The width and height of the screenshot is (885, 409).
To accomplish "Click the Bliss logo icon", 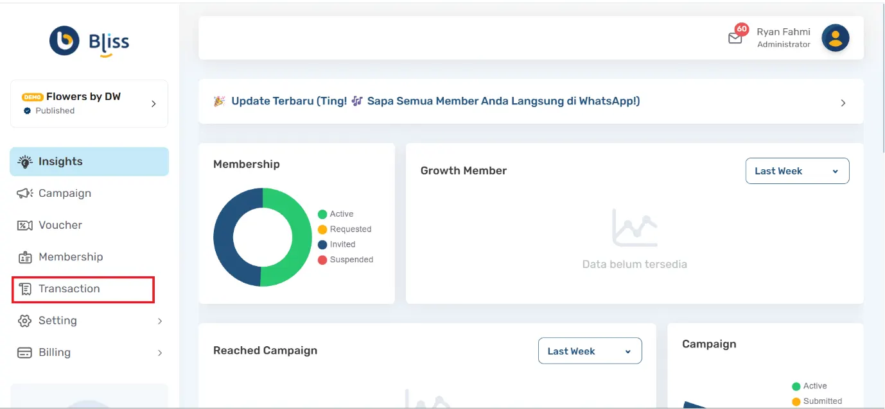I will [64, 41].
